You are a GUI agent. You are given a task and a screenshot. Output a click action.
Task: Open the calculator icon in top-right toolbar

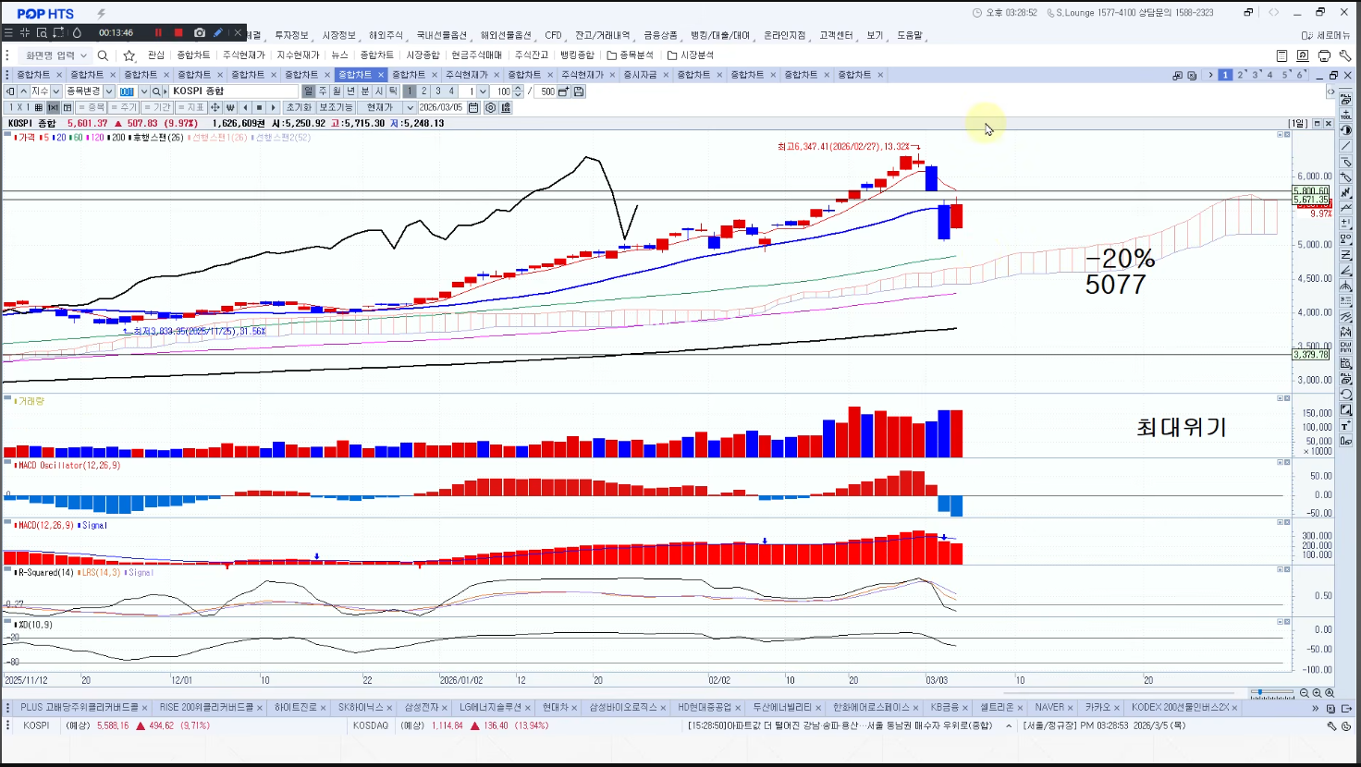click(1281, 55)
